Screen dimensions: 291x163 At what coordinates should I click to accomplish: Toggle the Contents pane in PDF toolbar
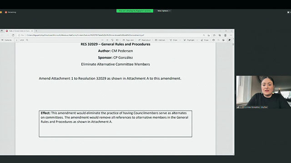6,40
